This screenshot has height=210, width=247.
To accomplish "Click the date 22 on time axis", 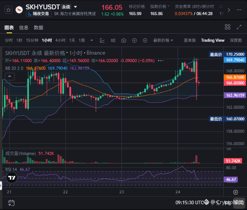I will (x=65, y=192).
